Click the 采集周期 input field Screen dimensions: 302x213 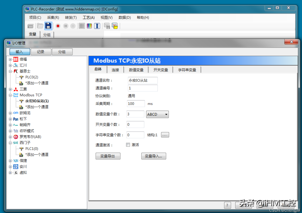(x=135, y=104)
